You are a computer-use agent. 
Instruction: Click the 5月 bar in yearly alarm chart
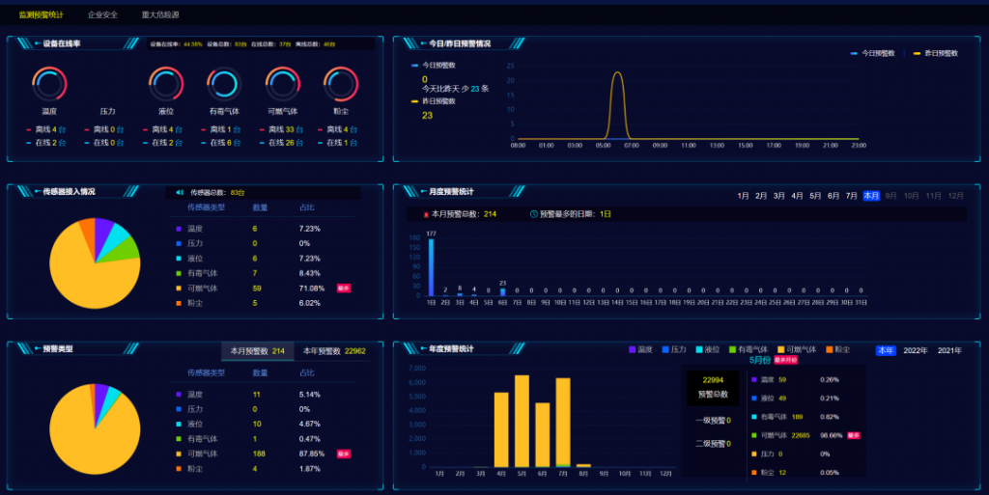pos(522,421)
